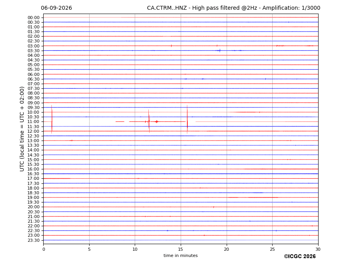
Task: Click the small red spike on the 20:00 trace
Action: 214,207
